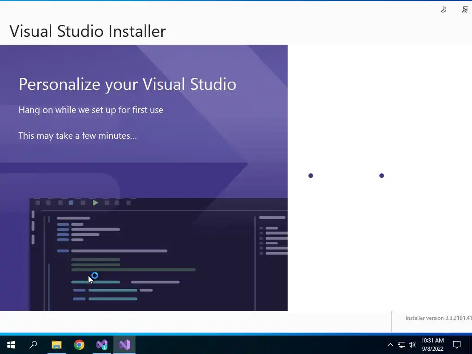Toggle the dark theme moon icon

point(443,10)
